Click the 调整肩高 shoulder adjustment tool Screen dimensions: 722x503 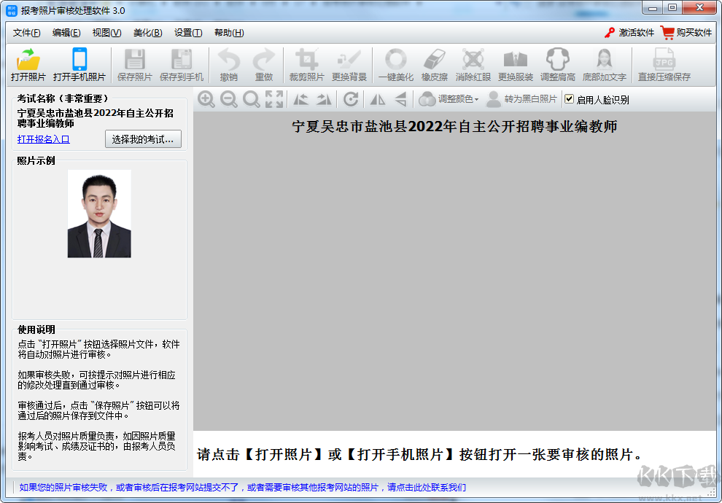click(557, 64)
